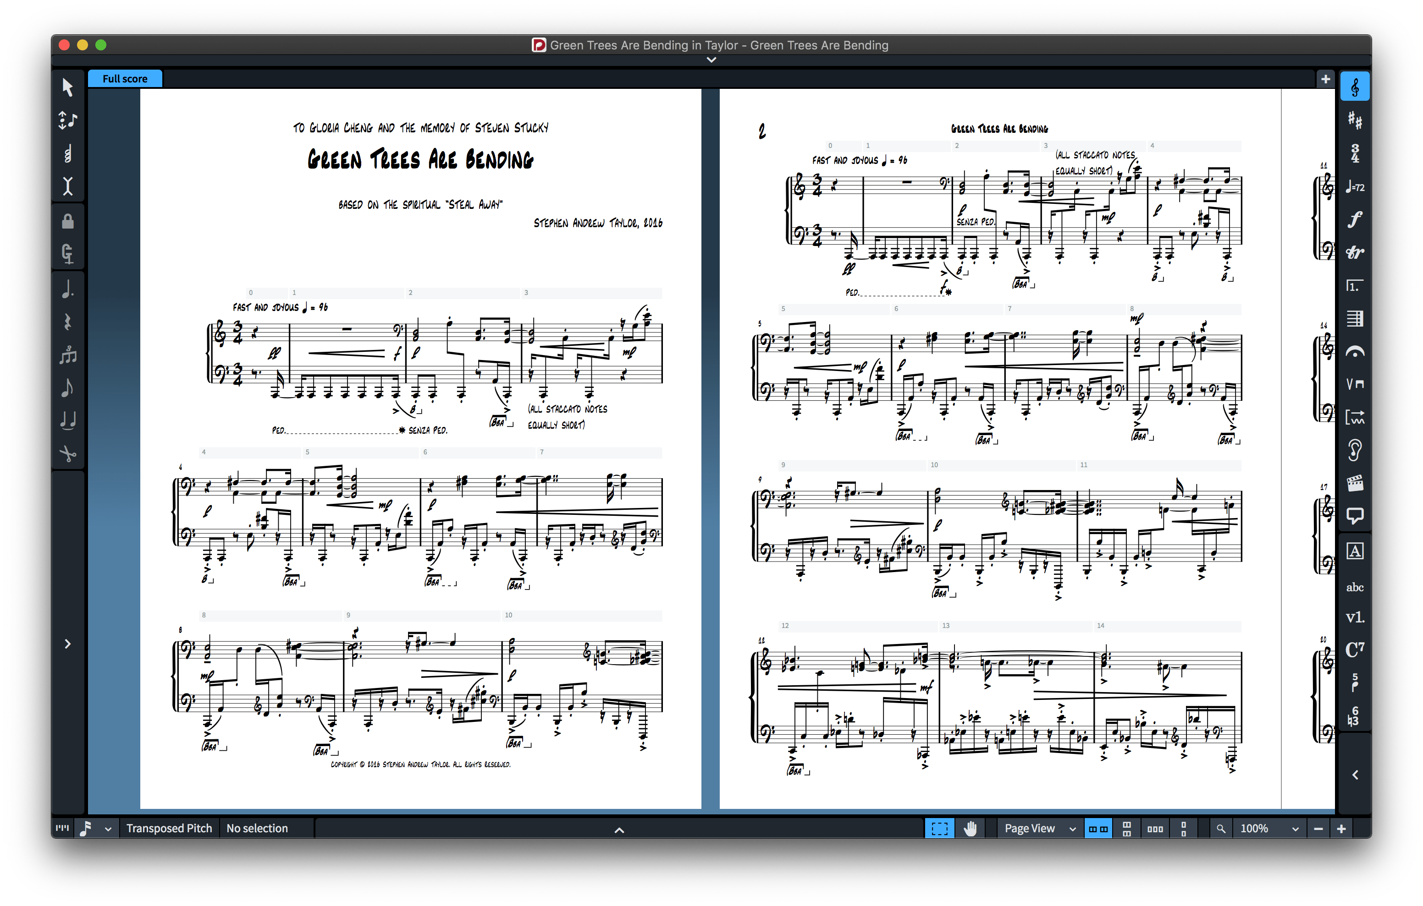Collapse the right panel with chevron
1423x906 pixels.
pos(1354,775)
